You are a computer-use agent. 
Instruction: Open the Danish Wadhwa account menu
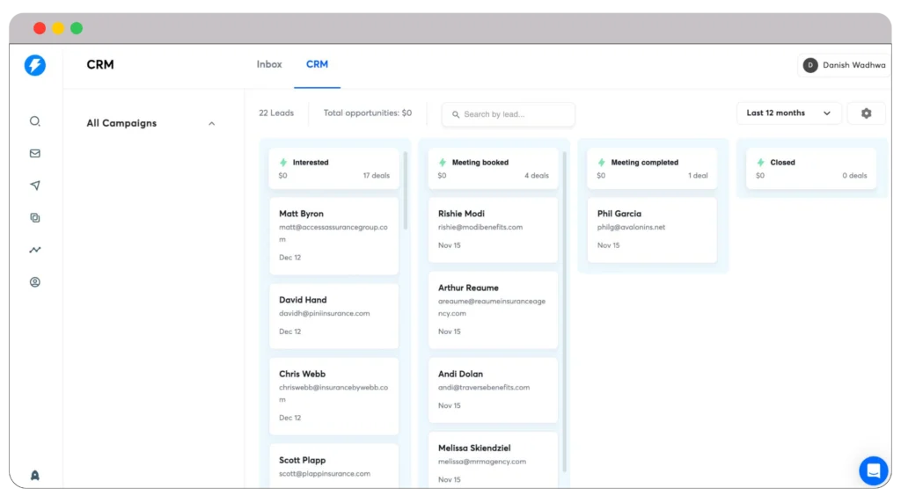[844, 65]
